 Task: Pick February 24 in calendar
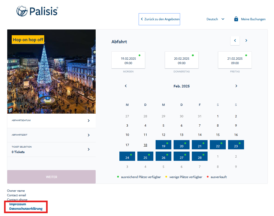(x=127, y=156)
